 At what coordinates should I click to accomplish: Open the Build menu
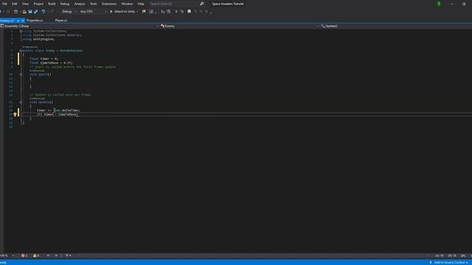[x=52, y=4]
